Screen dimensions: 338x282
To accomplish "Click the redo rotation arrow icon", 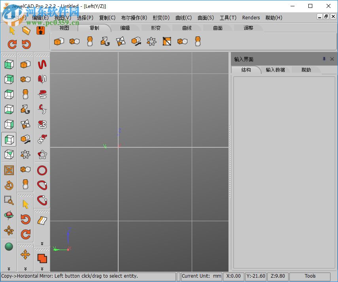I will click(x=25, y=235).
